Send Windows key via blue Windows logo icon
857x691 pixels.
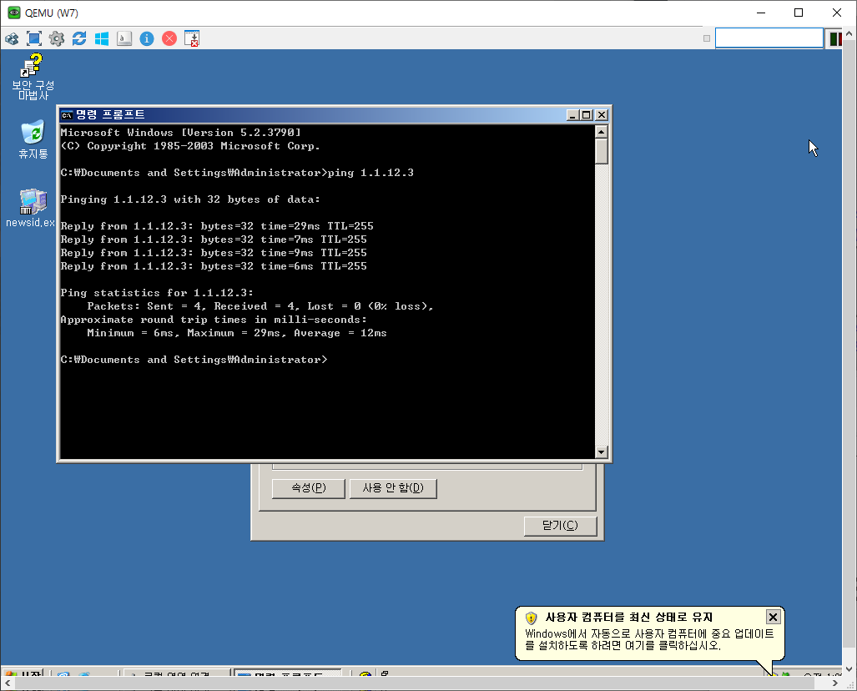[x=102, y=39]
